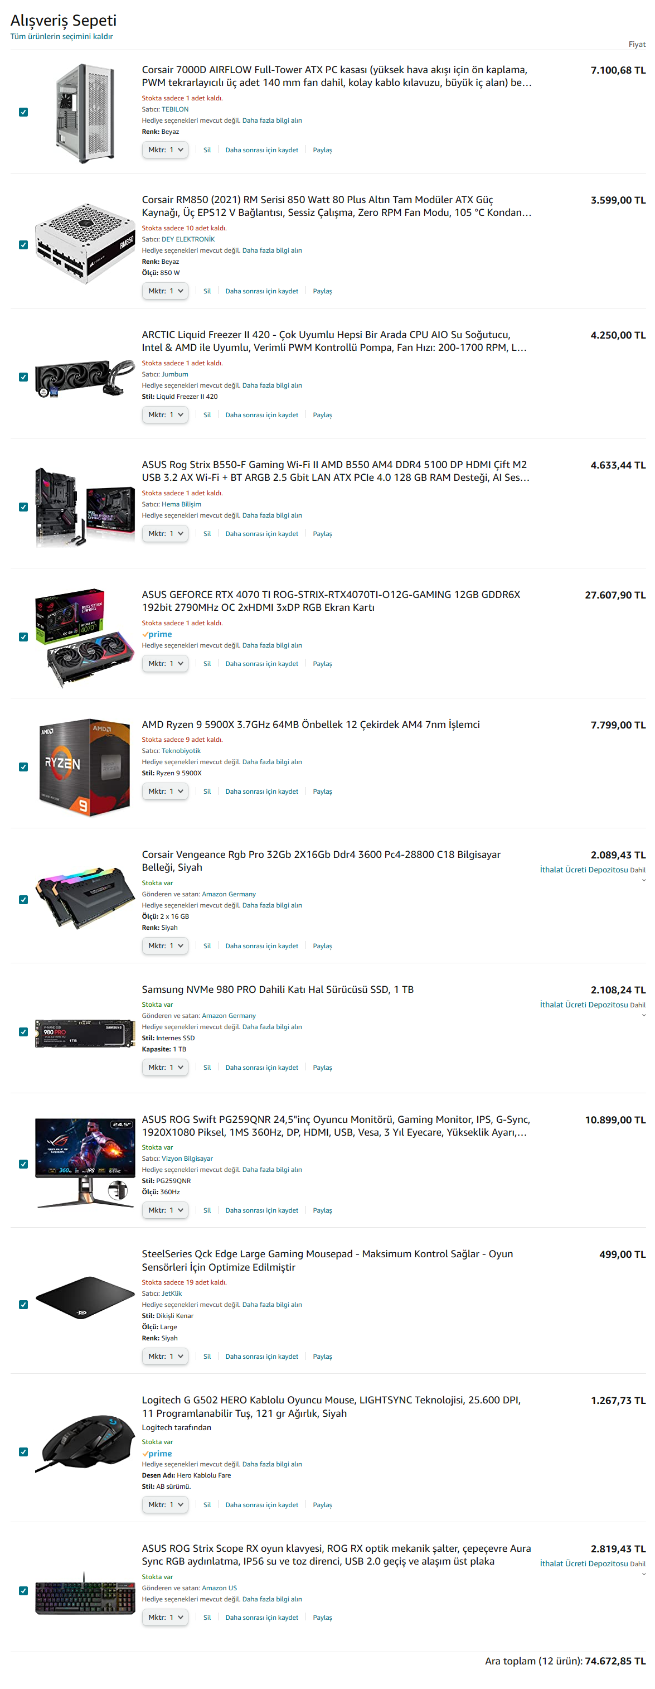Viewport: 655px width, 1689px height.
Task: Open quantity dropdown for Corsair RM850 power supply
Action: tap(165, 291)
